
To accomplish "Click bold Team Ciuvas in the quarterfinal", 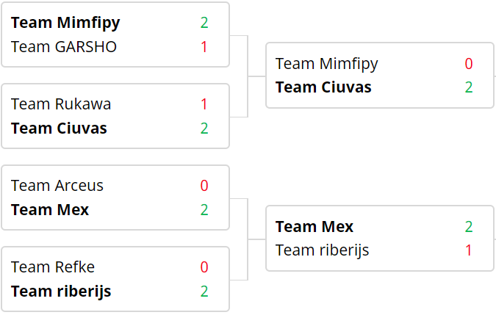I will 60,128.
